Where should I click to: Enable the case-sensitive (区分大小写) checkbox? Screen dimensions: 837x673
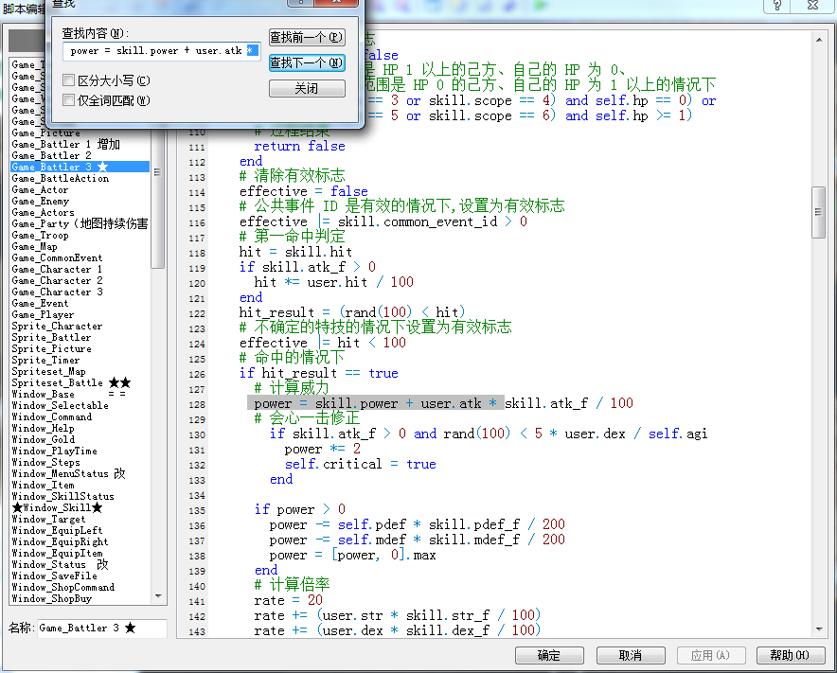[x=68, y=80]
